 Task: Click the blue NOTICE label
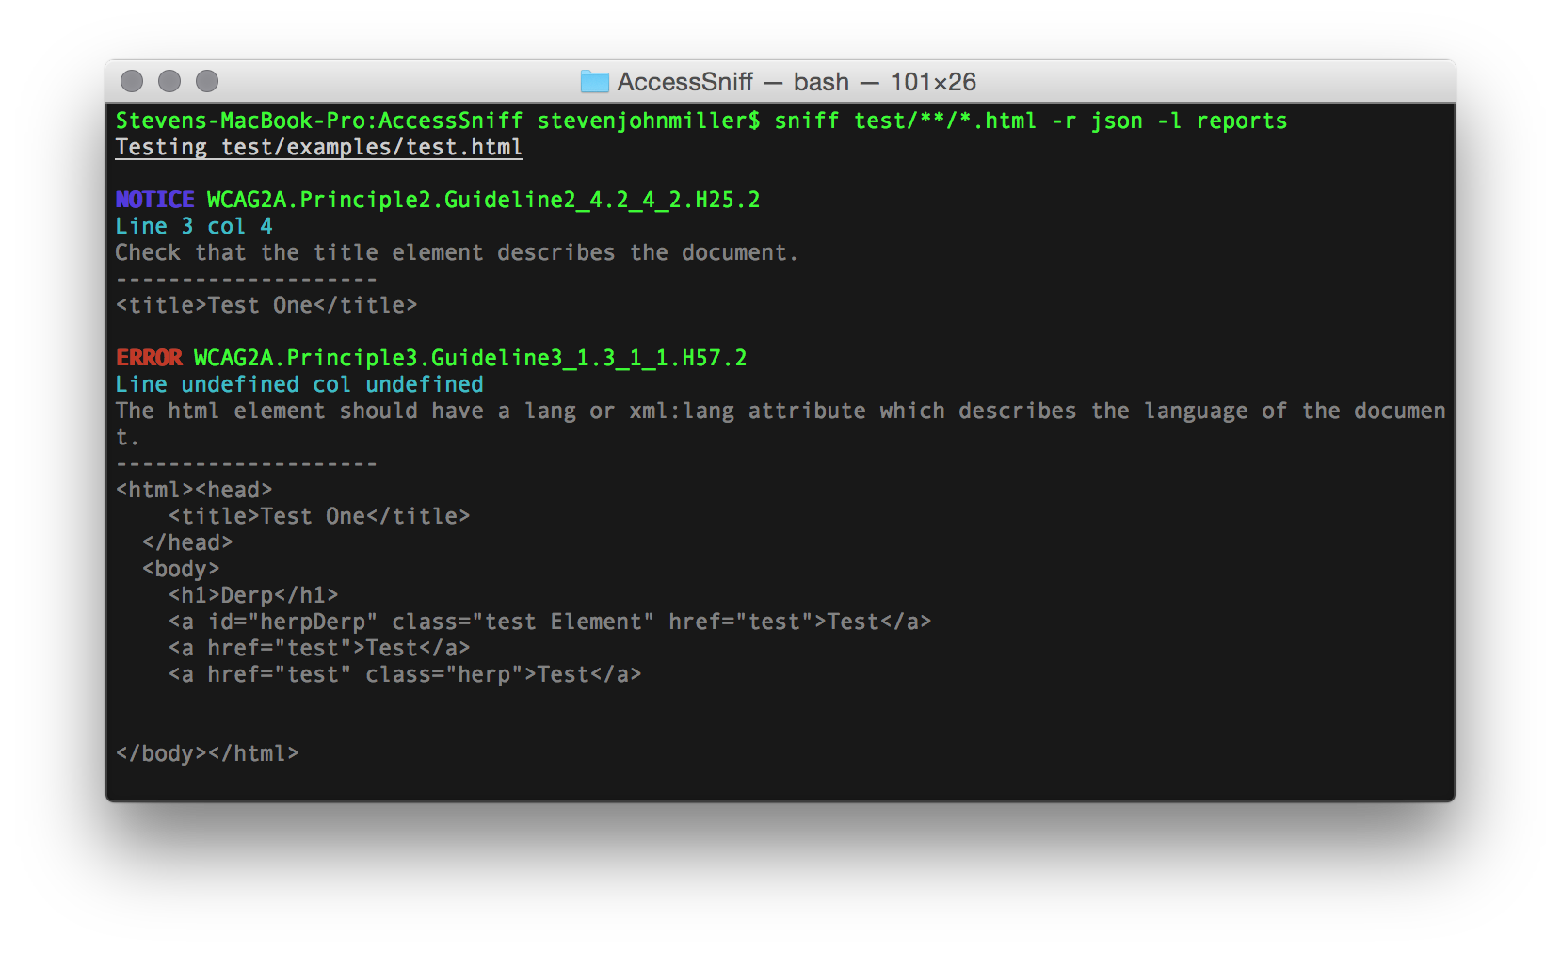[155, 200]
